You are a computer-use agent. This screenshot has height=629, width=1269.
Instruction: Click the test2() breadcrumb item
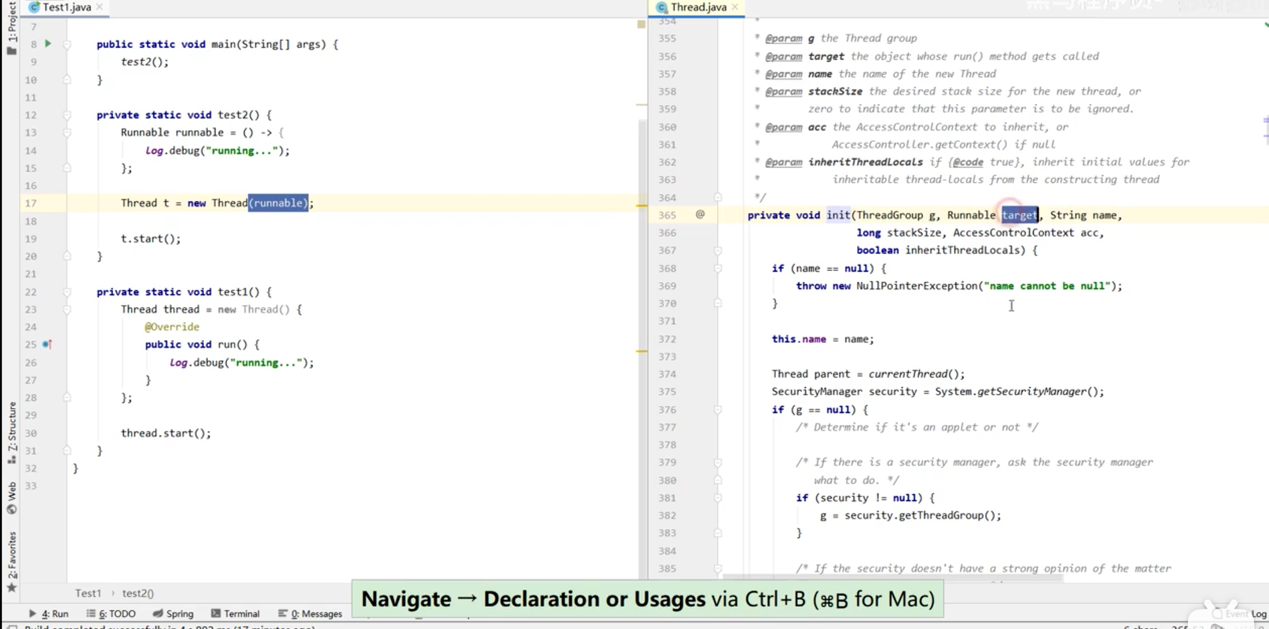pos(138,593)
